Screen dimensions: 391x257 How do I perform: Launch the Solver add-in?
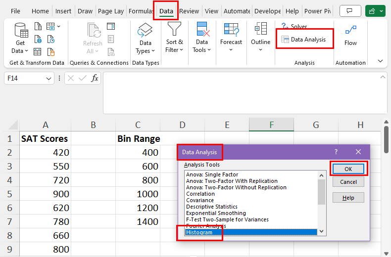(294, 26)
